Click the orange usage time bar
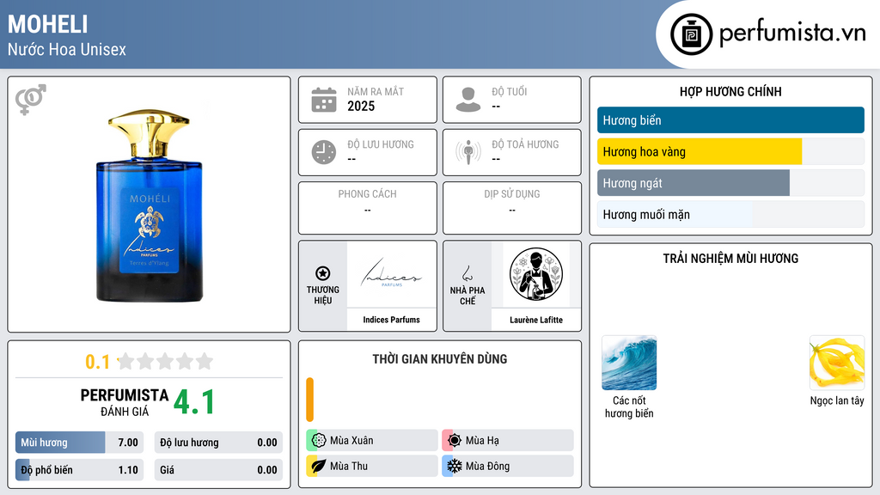Viewport: 880px width, 495px height. (309, 400)
